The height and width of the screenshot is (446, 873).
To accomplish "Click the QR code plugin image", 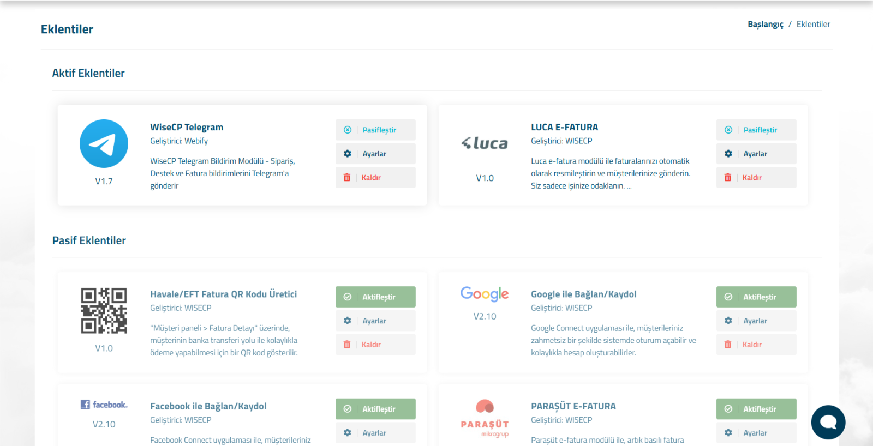I will tap(104, 310).
